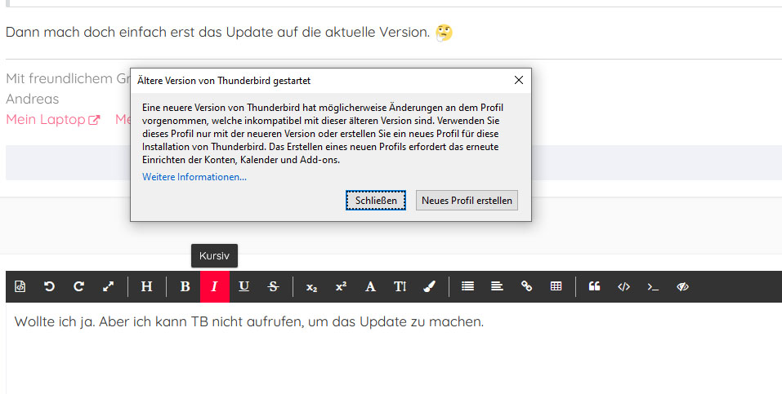Screen dimensions: 782x394
Task: Apply bold formatting with the B icon
Action: coord(185,286)
